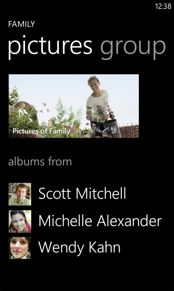Viewport: 174px width, 291px height.
Task: Switch to the group pivot tab
Action: tap(133, 46)
